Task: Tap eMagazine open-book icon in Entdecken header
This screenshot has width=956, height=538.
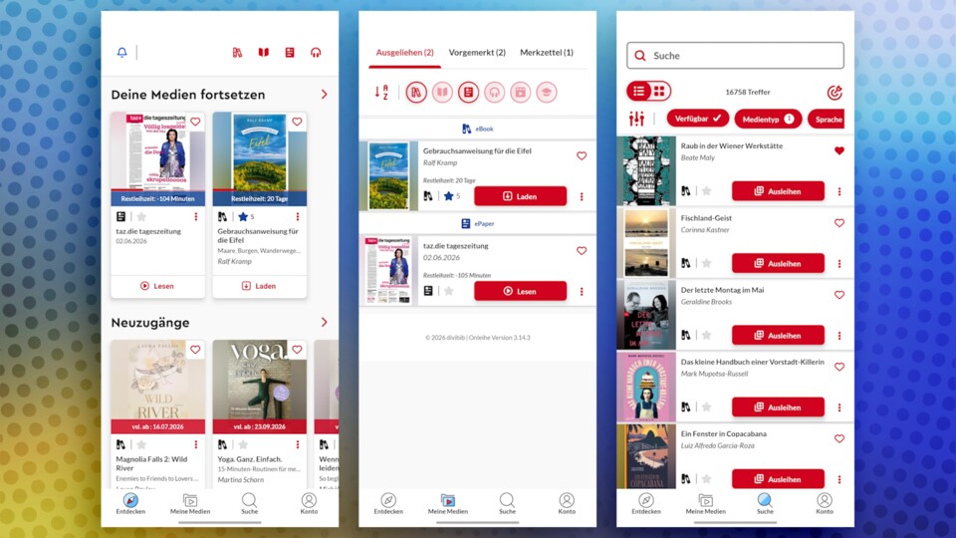Action: tap(263, 53)
